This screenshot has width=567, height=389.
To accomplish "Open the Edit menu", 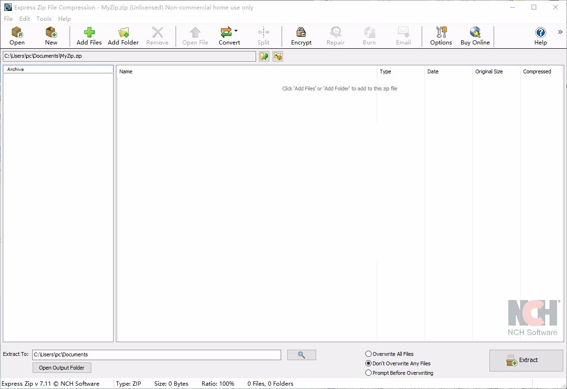I will pos(25,18).
